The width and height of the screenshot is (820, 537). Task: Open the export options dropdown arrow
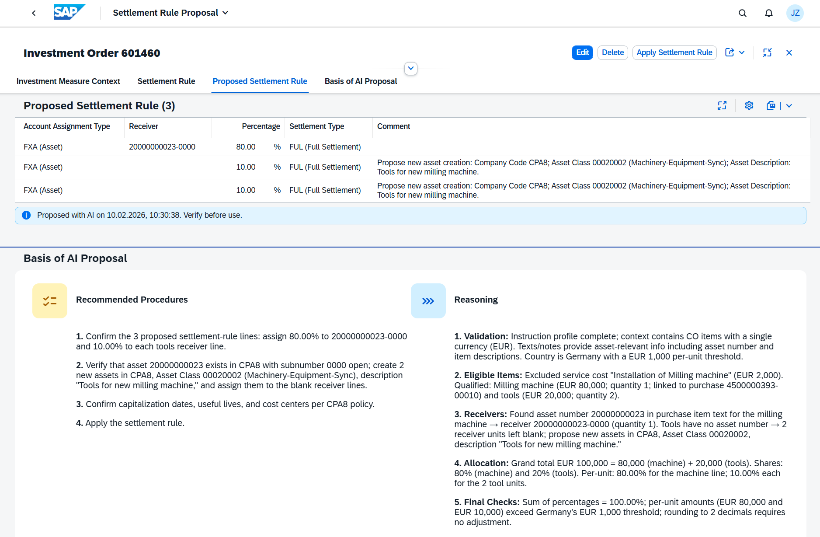(789, 106)
